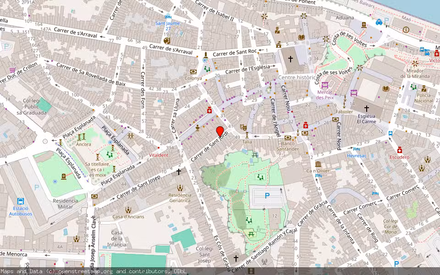
Task: Click the Hevresac hostel bed icon
Action: tap(357, 149)
